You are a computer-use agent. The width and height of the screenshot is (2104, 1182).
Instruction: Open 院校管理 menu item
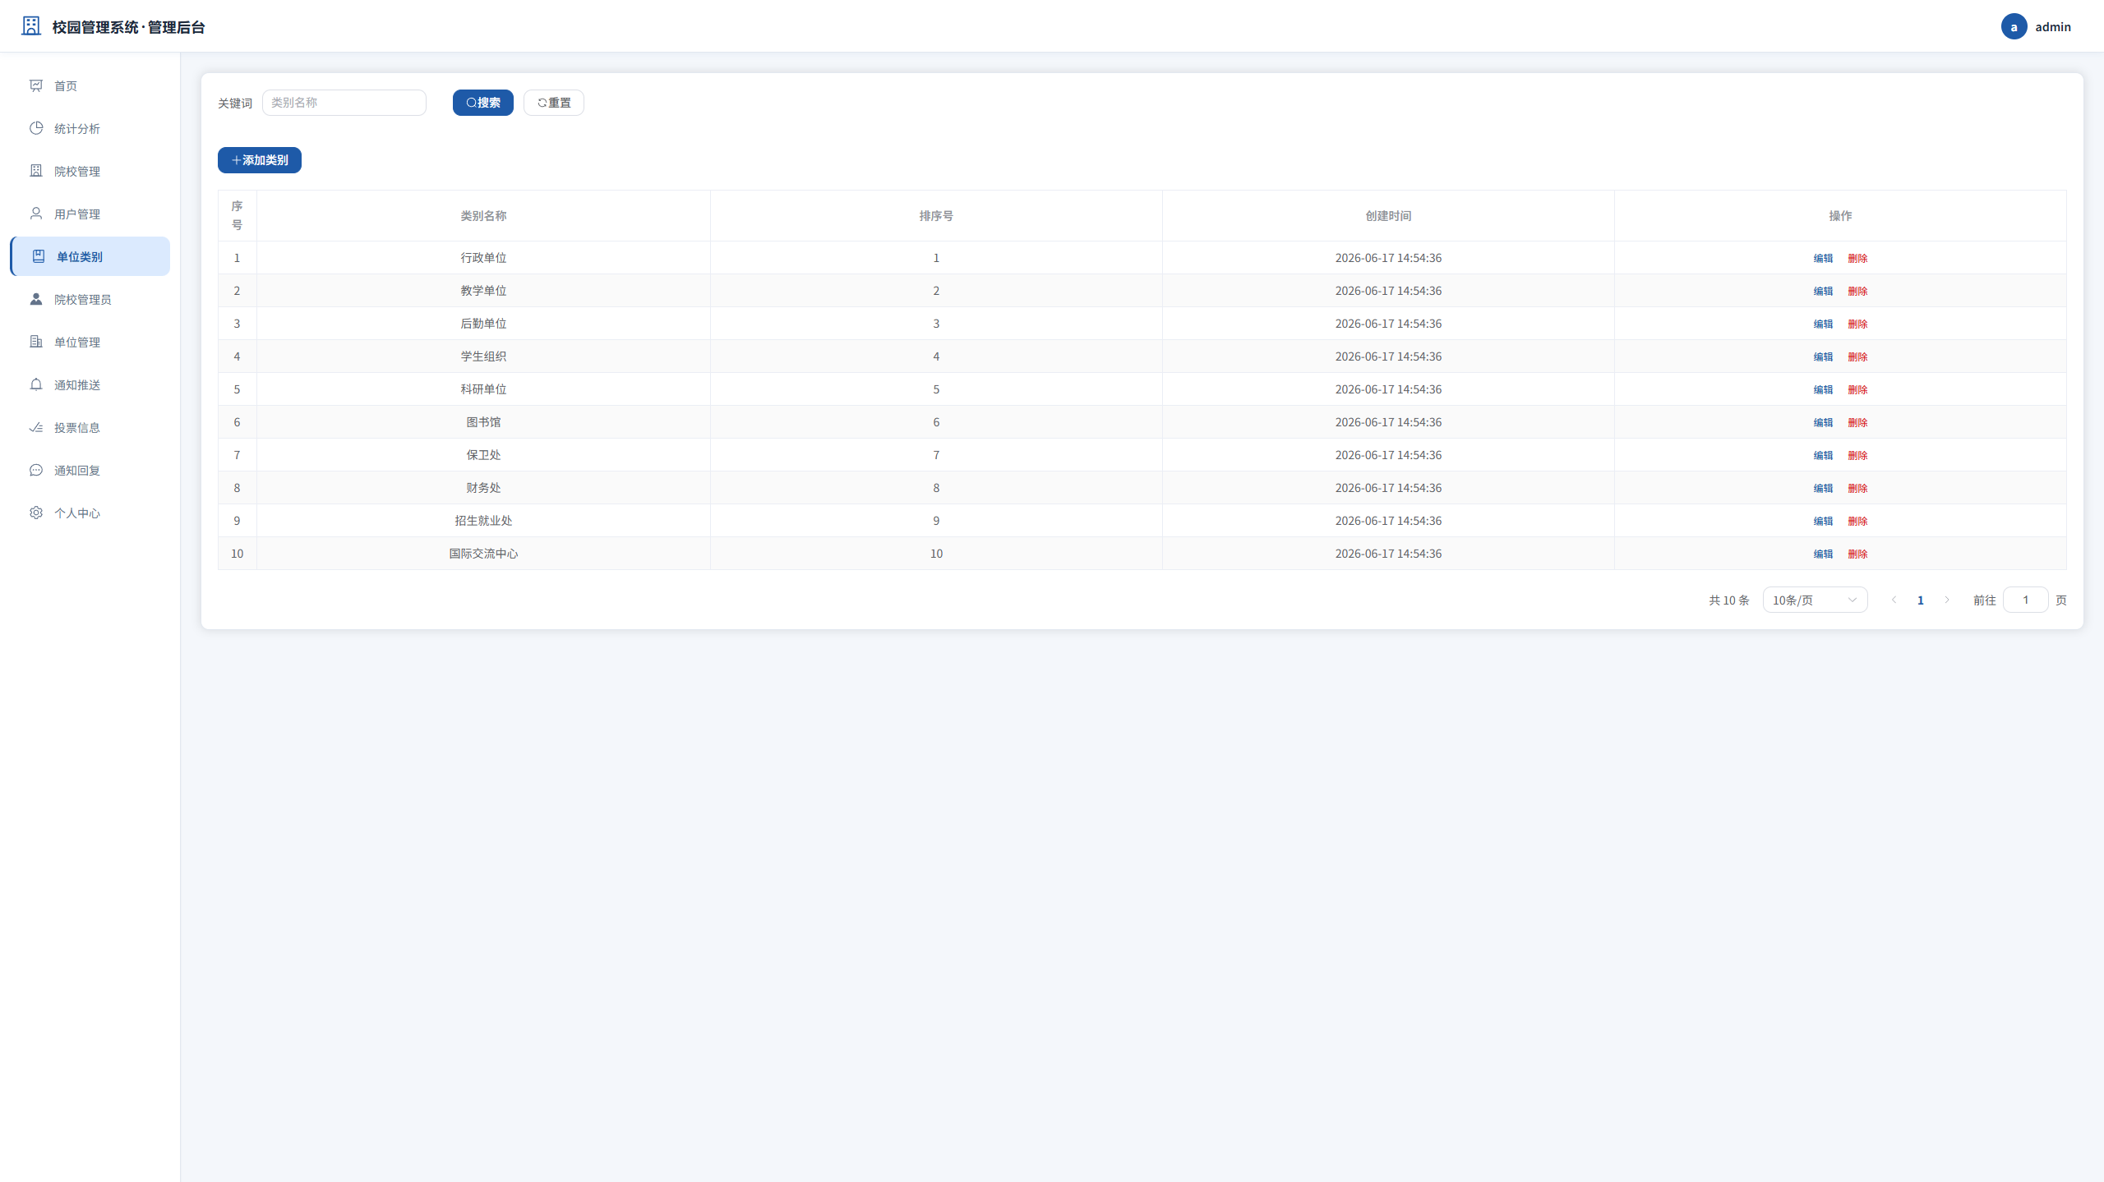pos(90,171)
